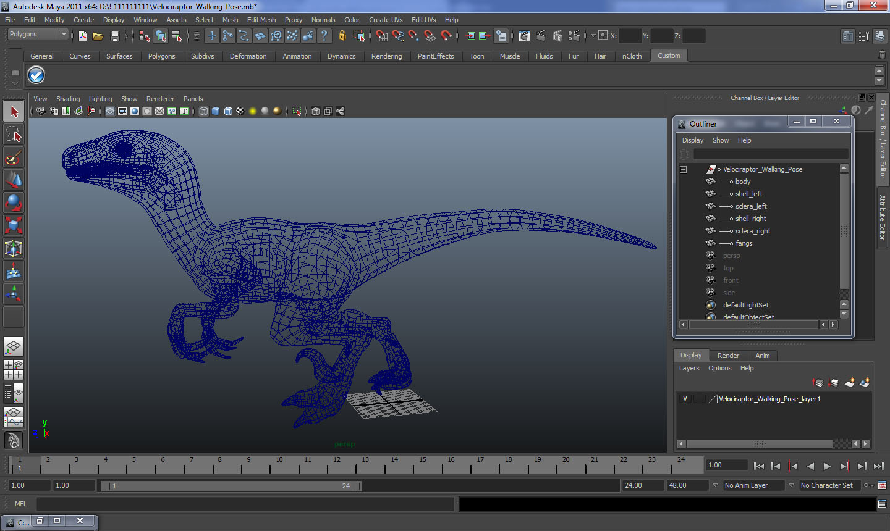Collapse the Velociraptor_Walking_Pose outliner group

[684, 169]
